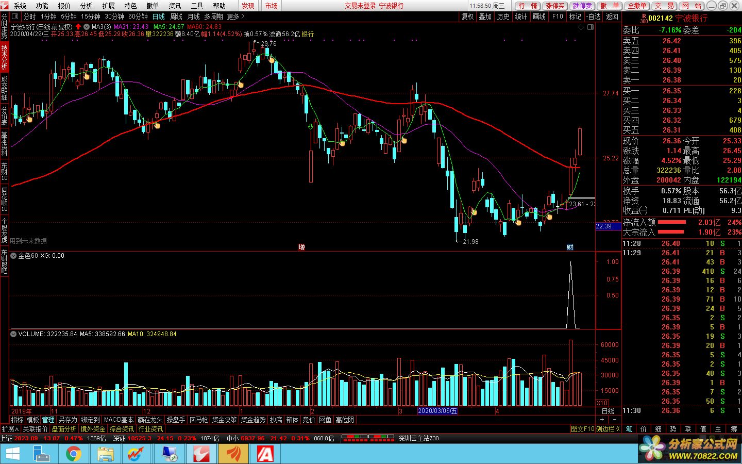Click -自选 to remove from watchlist

pyautogui.click(x=594, y=16)
